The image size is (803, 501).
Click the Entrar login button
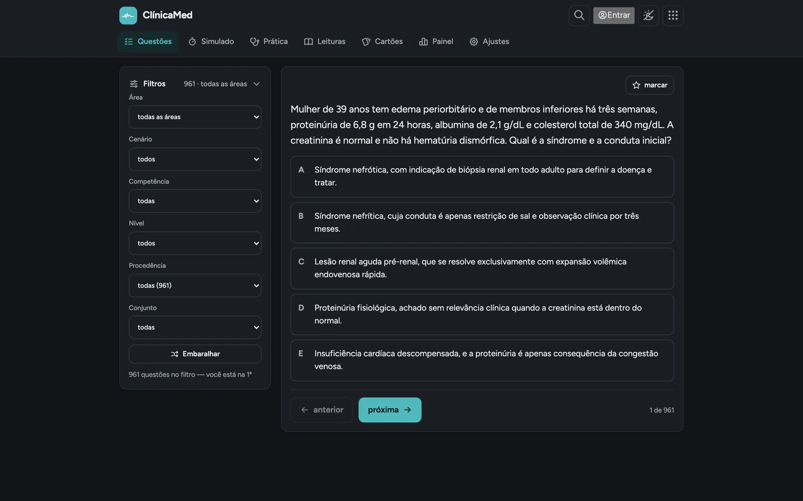614,16
